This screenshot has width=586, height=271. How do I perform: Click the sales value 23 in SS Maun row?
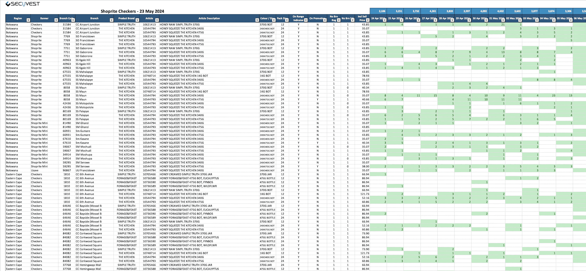pyautogui.click(x=554, y=96)
